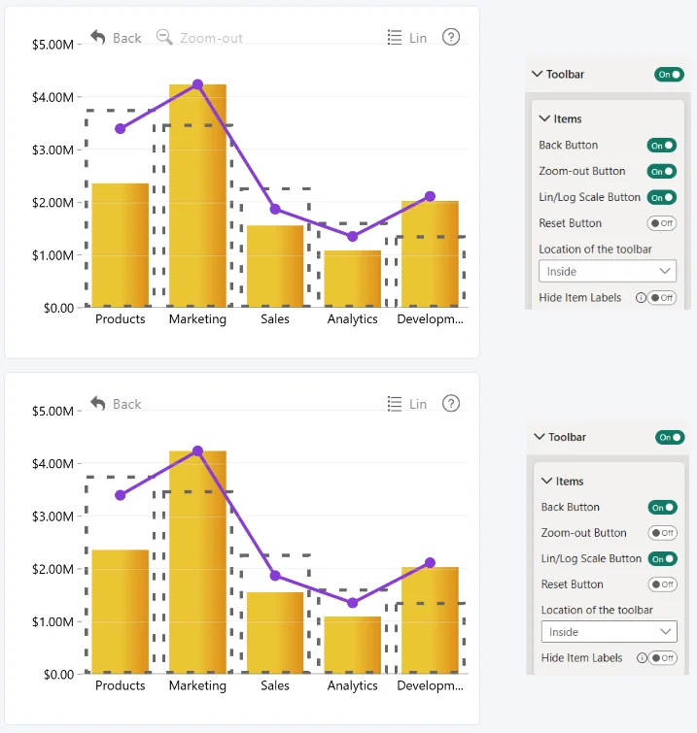Click the Lin text label in upper chart
This screenshot has width=697, height=733.
pos(418,38)
